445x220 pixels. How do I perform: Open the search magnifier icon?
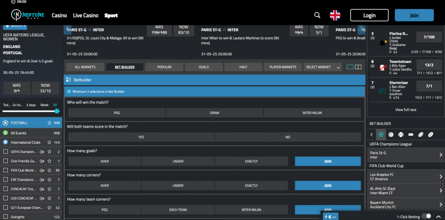317,15
